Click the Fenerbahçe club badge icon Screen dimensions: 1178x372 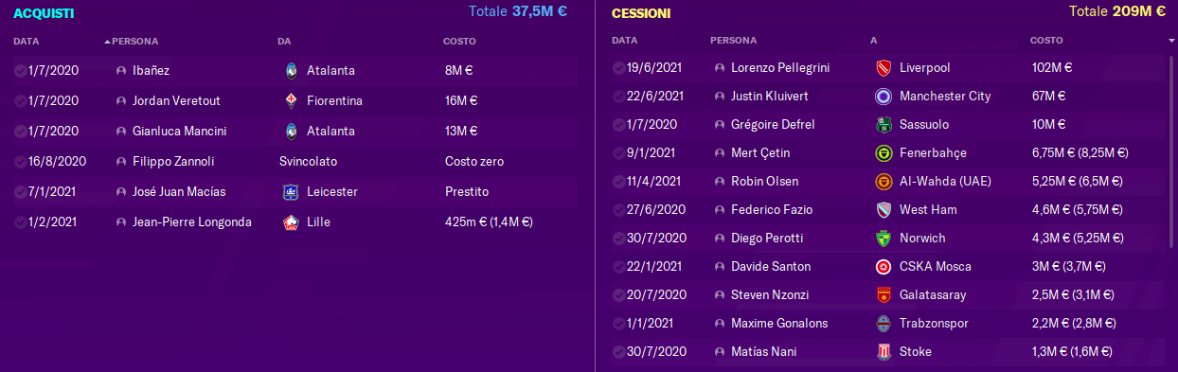[883, 153]
